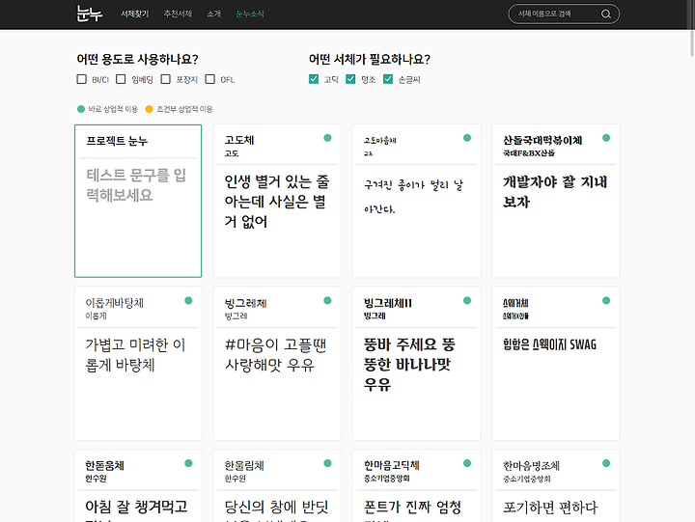
Task: Click the 포기하면 편하다 preview text
Action: click(x=550, y=507)
